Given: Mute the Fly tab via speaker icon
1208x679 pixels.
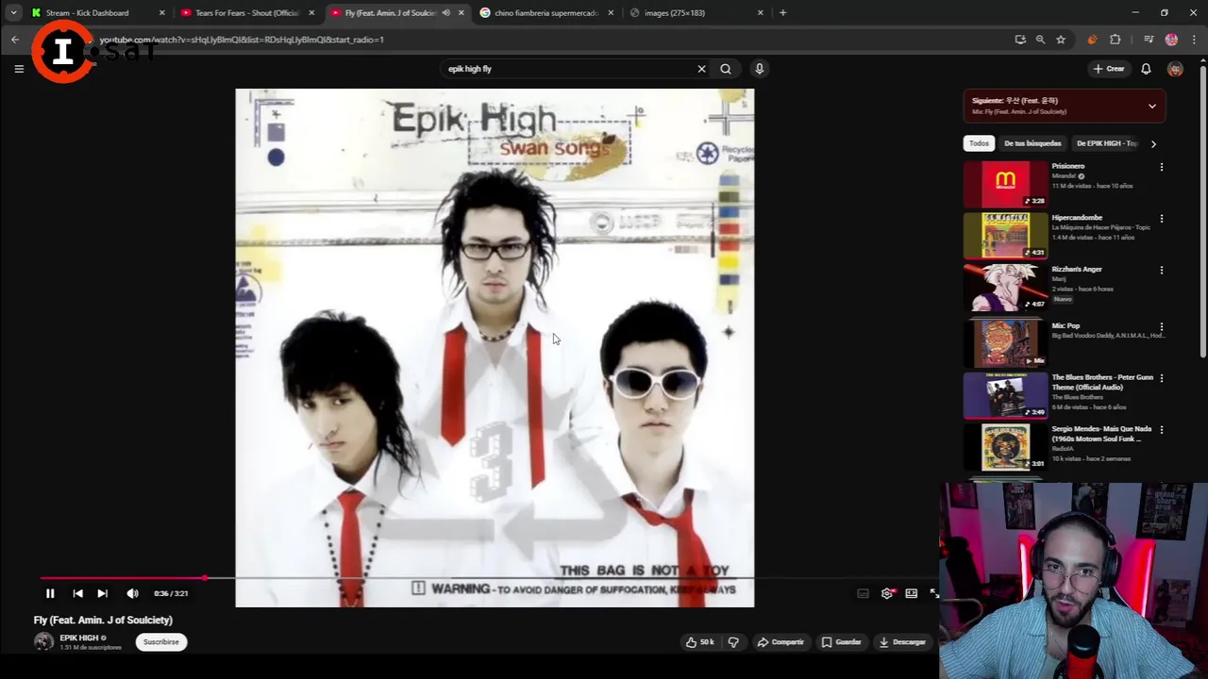Looking at the screenshot, I should point(445,13).
